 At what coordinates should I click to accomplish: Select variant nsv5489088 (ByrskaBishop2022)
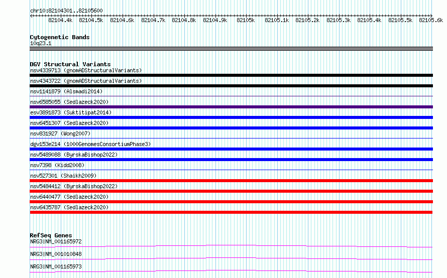(x=74, y=155)
